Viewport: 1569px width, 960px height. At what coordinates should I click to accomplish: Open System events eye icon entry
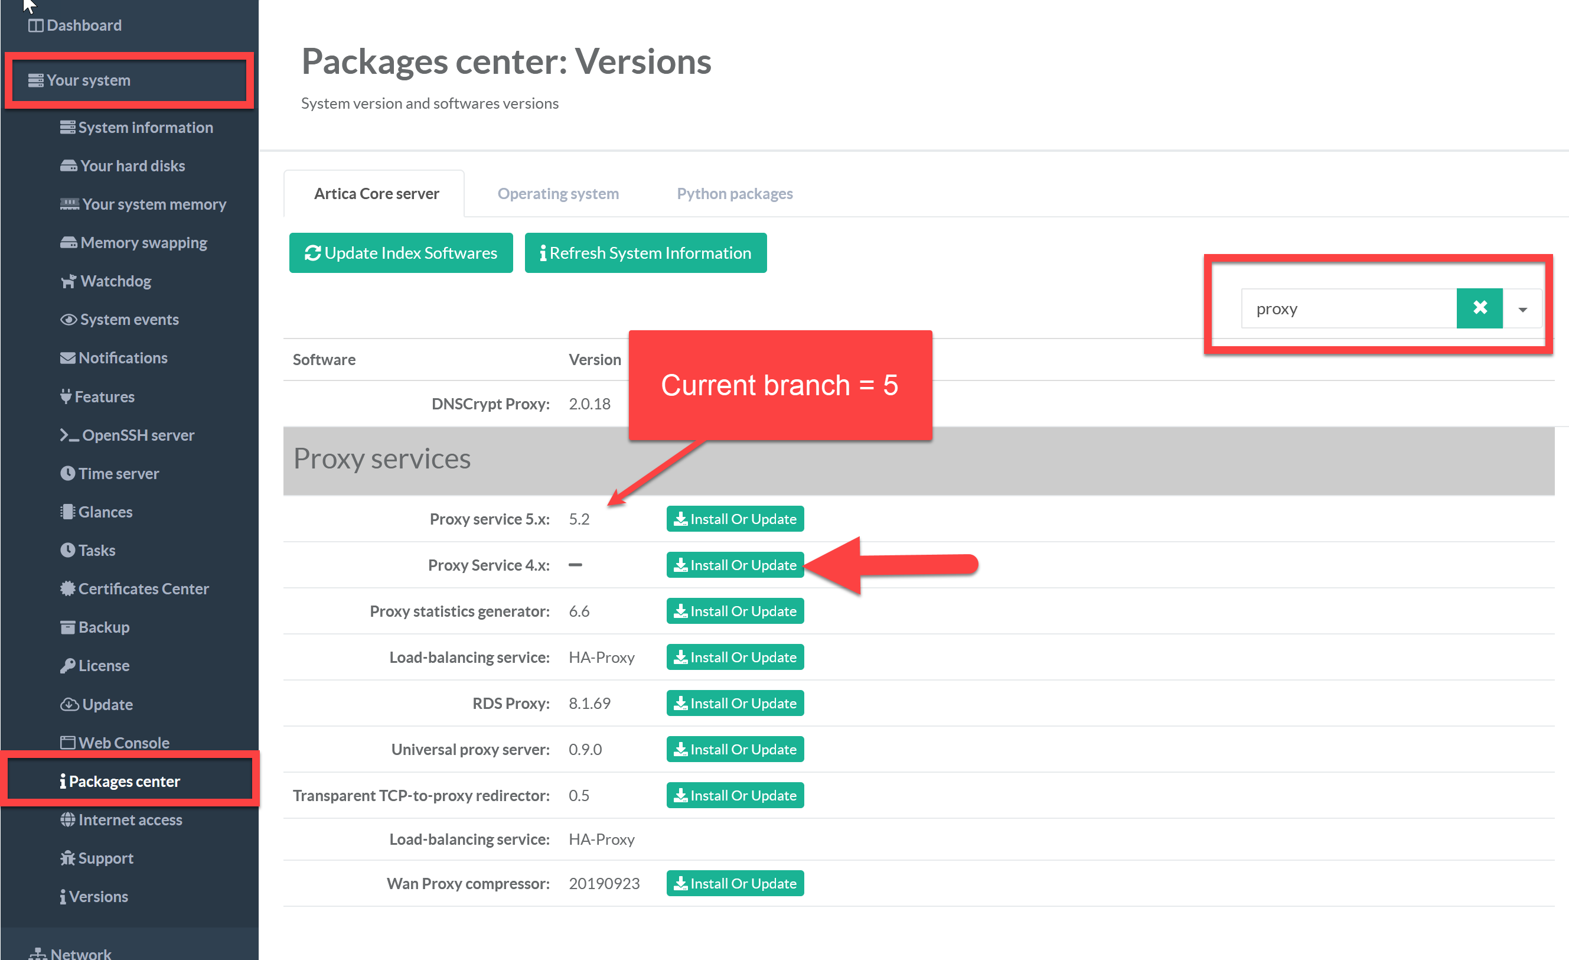128,319
